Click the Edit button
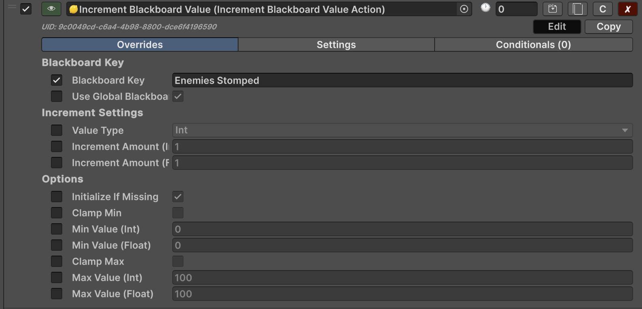The height and width of the screenshot is (309, 642). 557,27
